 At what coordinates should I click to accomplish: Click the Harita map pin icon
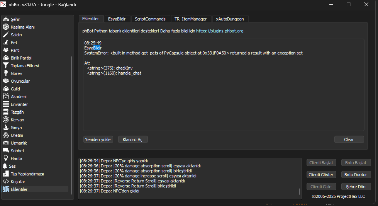6,158
